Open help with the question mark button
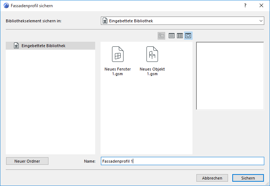The height and width of the screenshot is (186, 270). tap(245, 5)
